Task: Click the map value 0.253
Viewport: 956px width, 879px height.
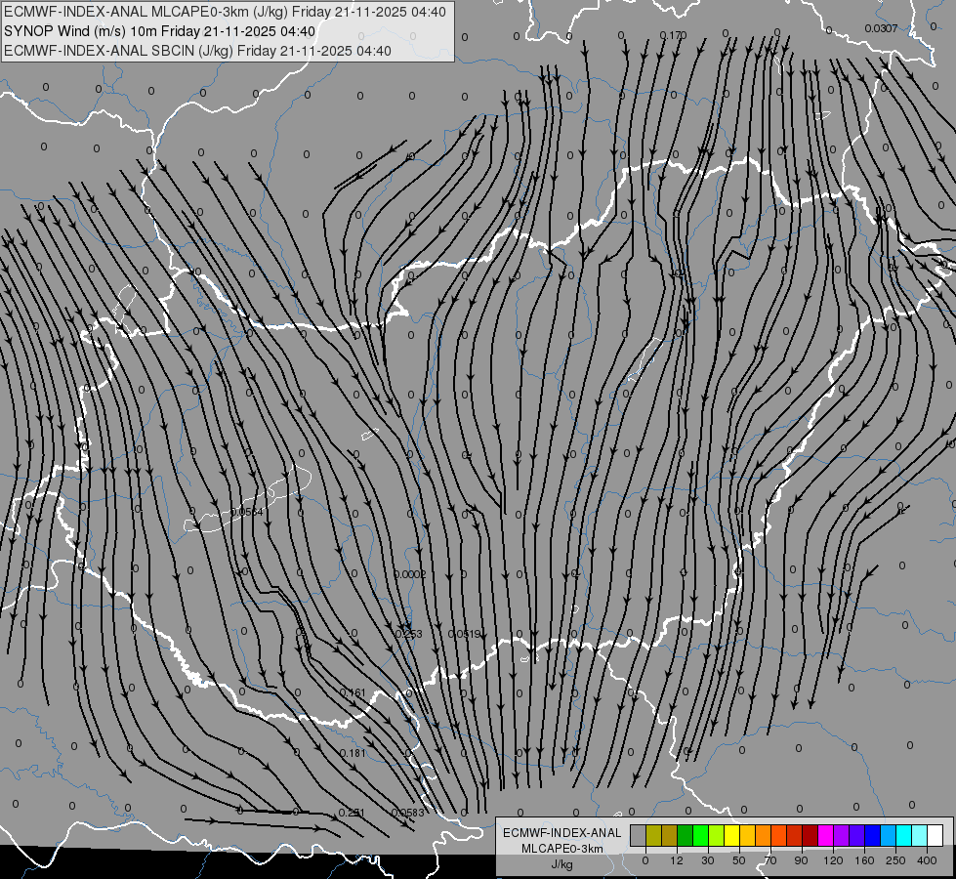Action: tap(408, 634)
